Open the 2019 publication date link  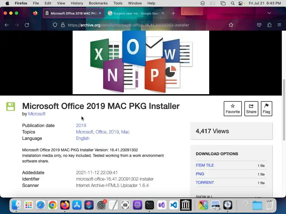[81, 126]
